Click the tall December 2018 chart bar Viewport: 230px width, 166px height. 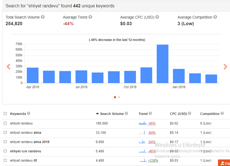tap(162, 64)
